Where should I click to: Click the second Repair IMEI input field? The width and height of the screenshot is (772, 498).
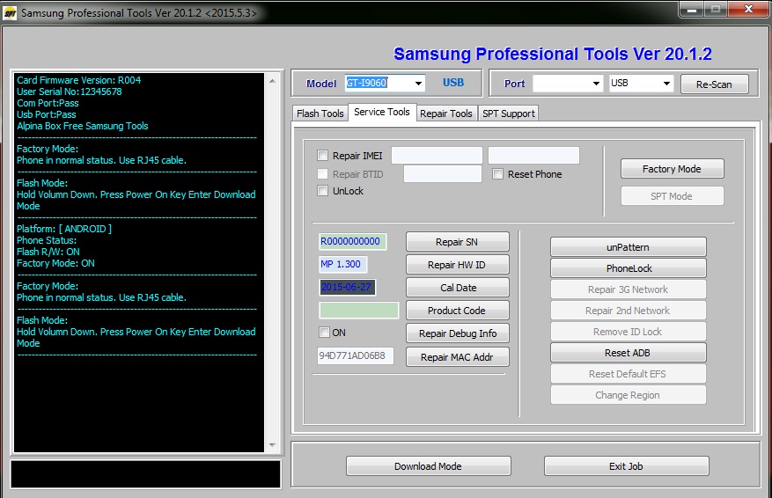[533, 155]
